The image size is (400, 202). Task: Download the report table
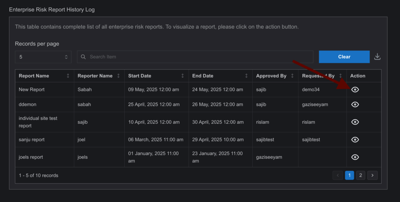pyautogui.click(x=377, y=57)
